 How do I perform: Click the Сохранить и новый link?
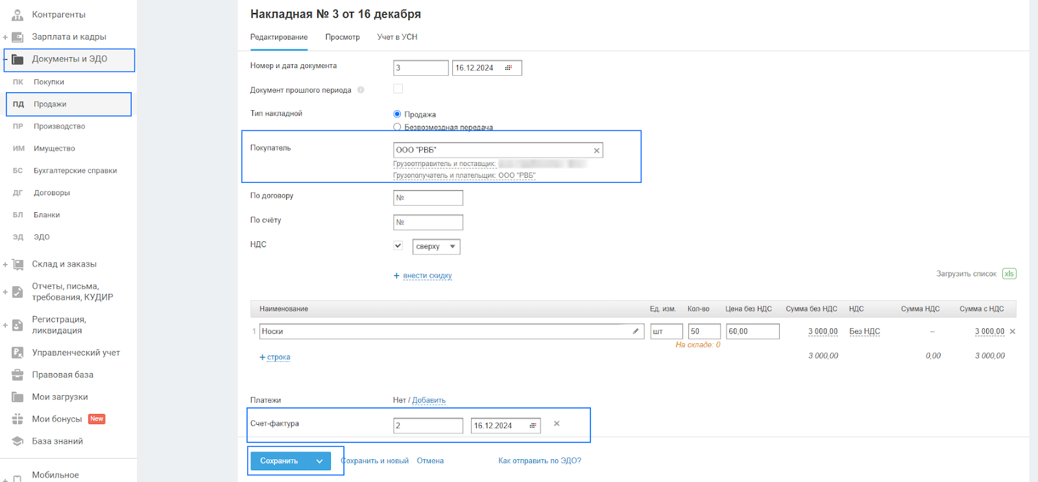[376, 461]
